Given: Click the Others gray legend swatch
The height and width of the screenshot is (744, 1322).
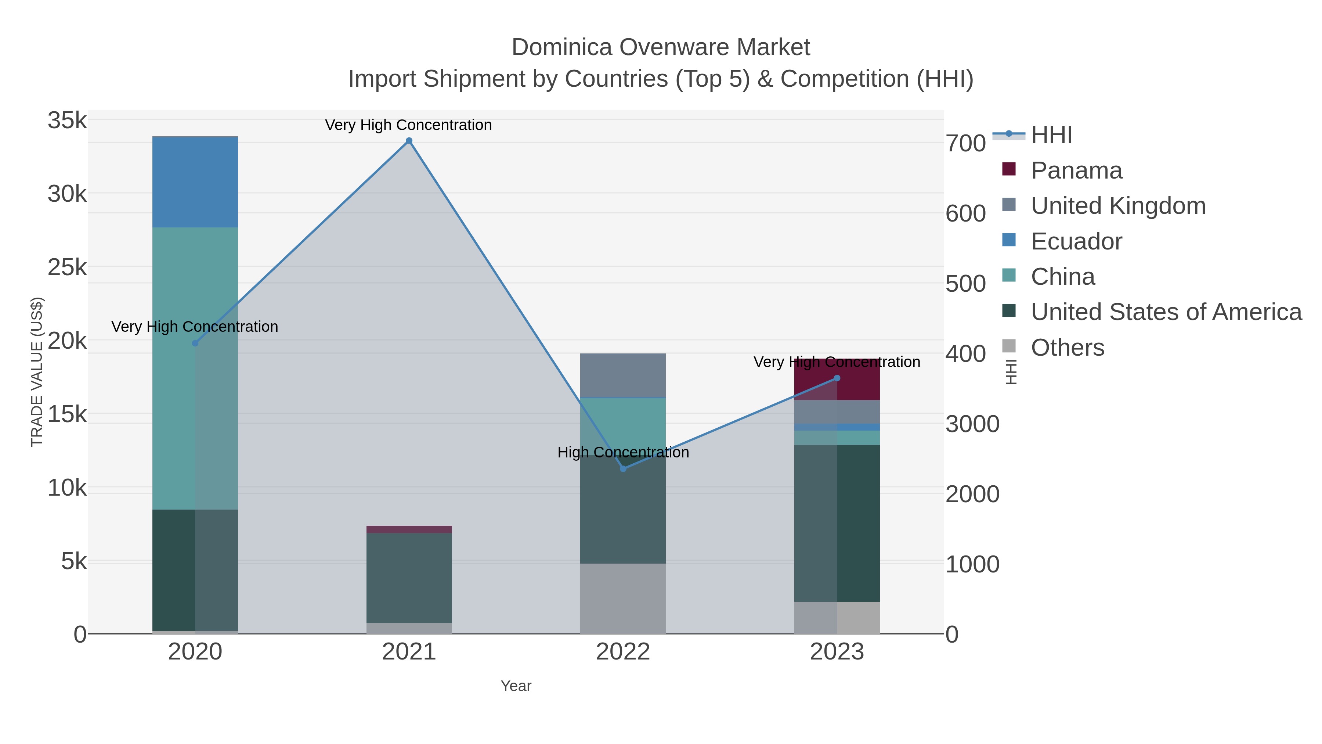Looking at the screenshot, I should tap(1009, 346).
